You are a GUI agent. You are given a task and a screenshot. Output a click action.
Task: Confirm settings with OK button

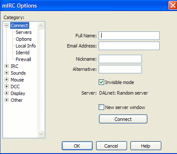pyautogui.click(x=77, y=146)
